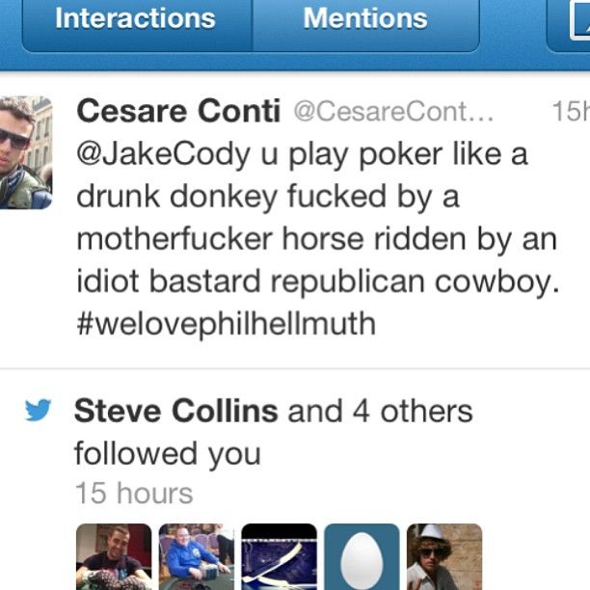The height and width of the screenshot is (590, 590).
Task: Open Cesare Conti's profile picture
Action: 26,152
